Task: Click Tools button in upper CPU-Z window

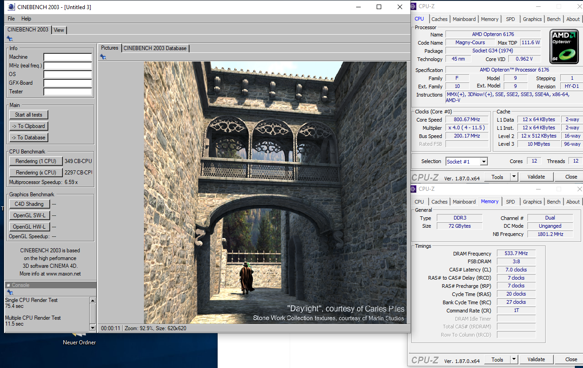Action: click(x=497, y=177)
